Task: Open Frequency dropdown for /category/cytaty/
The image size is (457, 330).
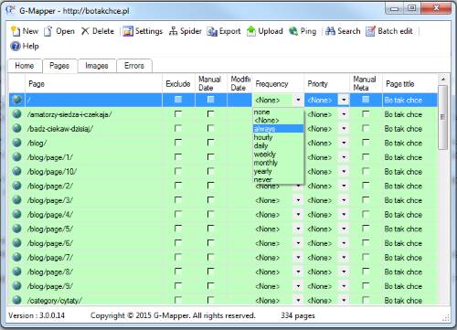Action: [x=298, y=300]
